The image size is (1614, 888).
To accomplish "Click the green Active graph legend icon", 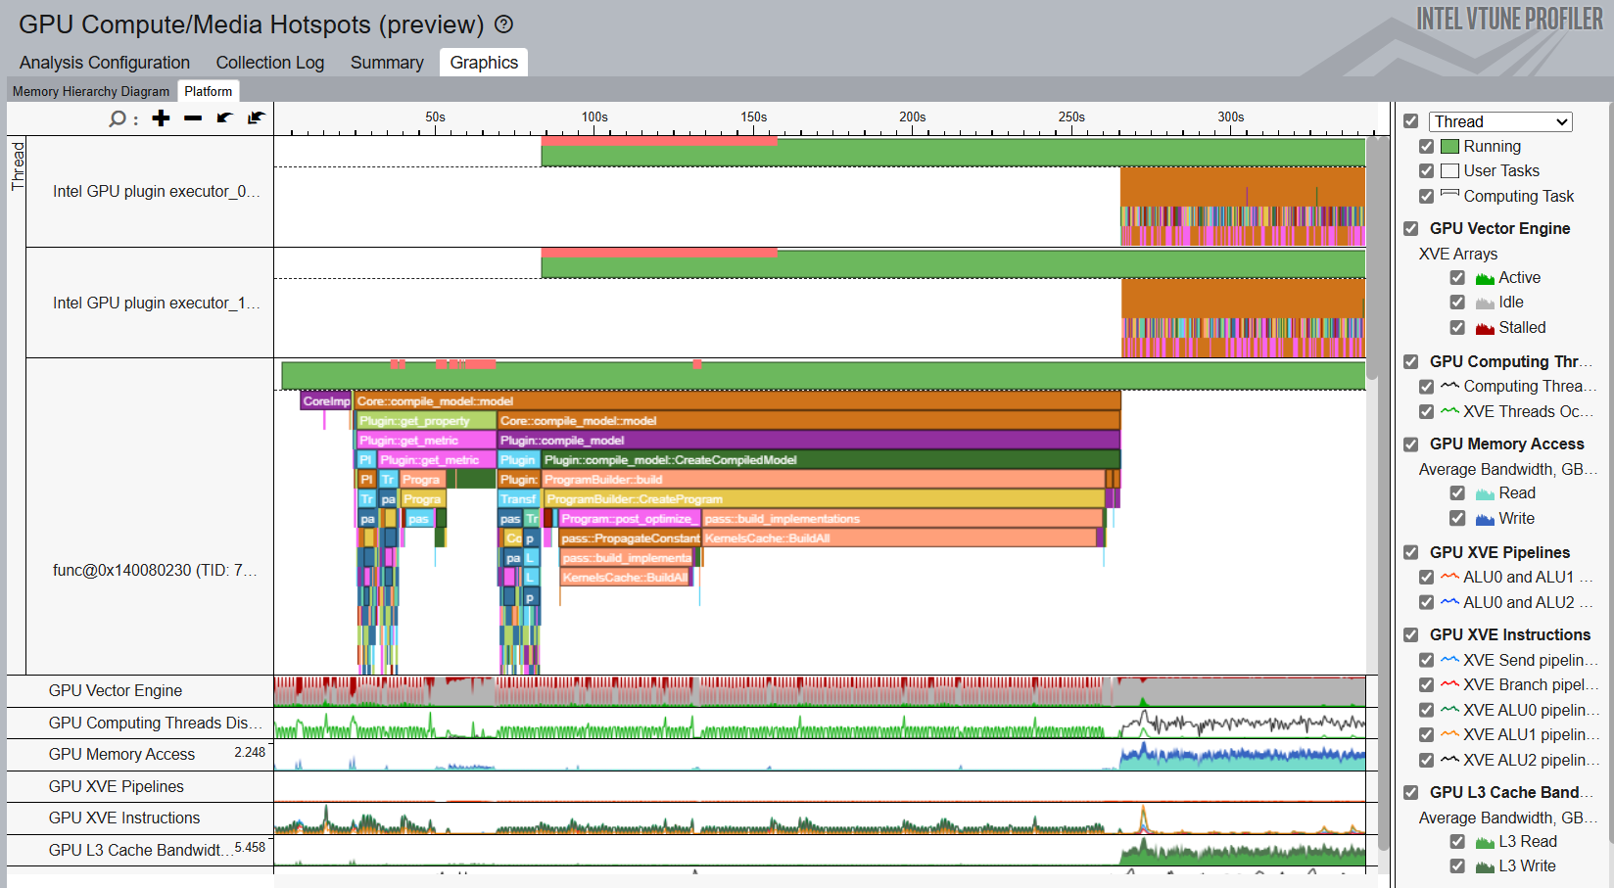I will point(1485,278).
